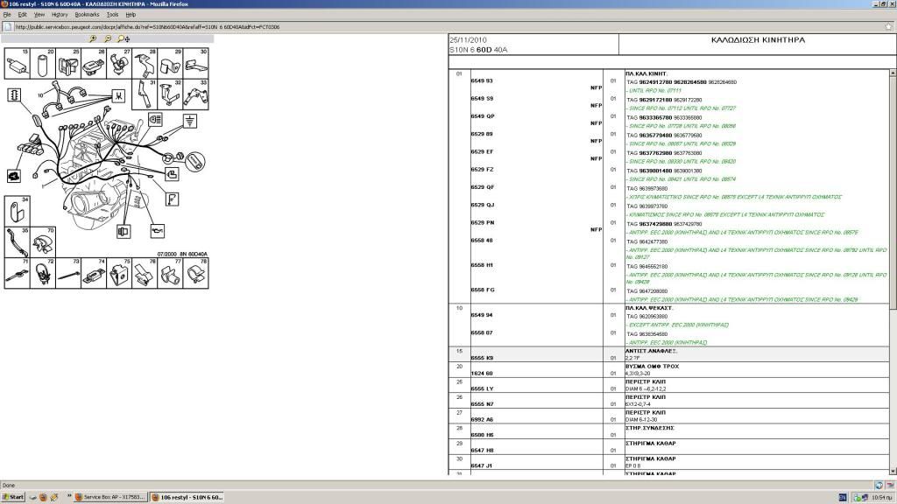Click the injector connector symbol near label 10
The image size is (897, 504).
tap(118, 95)
